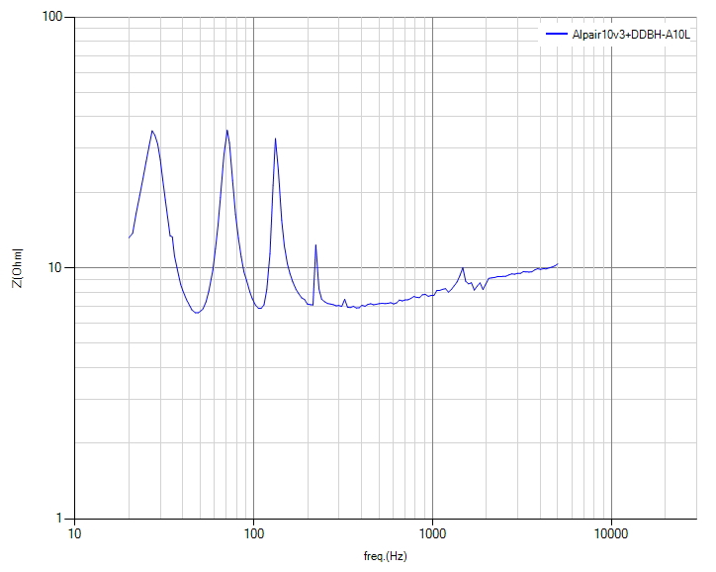Click the 10 label on the frequency axis
The width and height of the screenshot is (716, 572).
click(x=74, y=533)
